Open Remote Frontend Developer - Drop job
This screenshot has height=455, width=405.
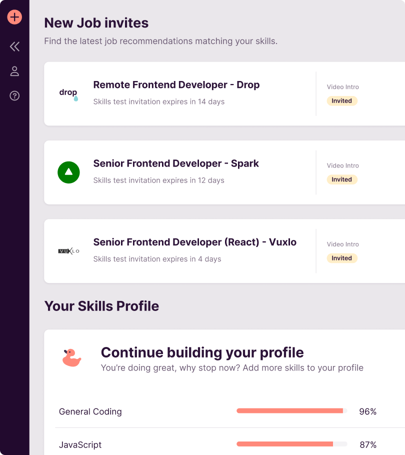pyautogui.click(x=176, y=85)
